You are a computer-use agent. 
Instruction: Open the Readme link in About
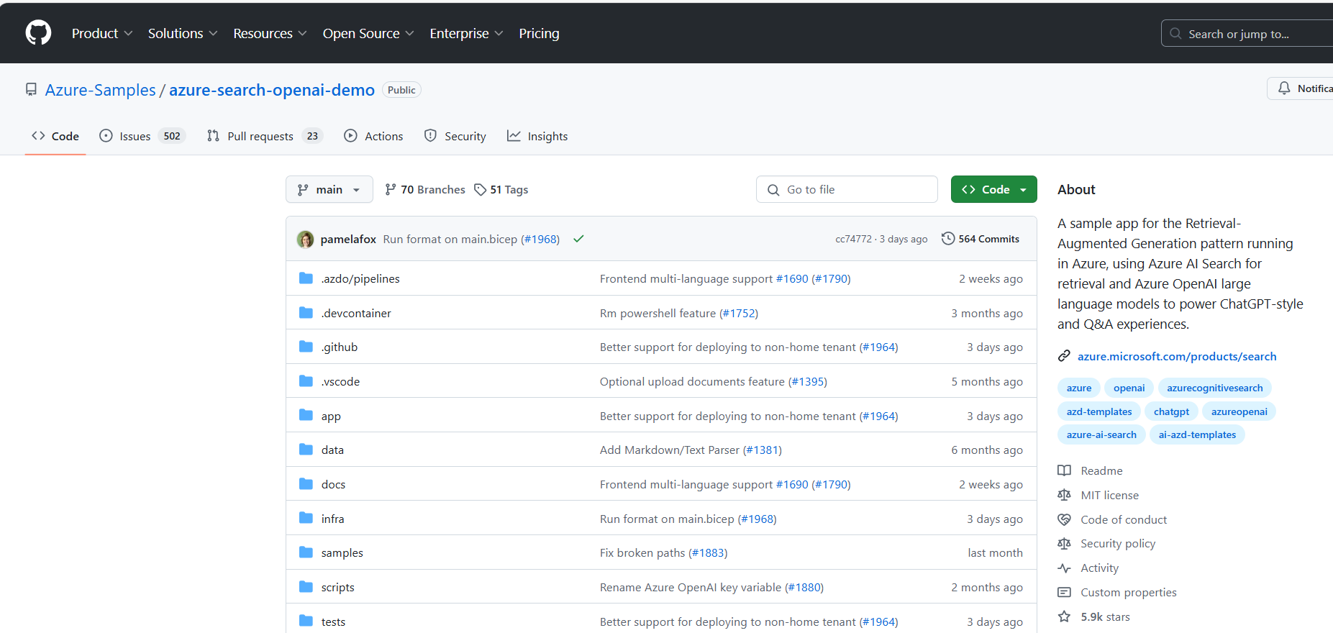(x=1101, y=470)
